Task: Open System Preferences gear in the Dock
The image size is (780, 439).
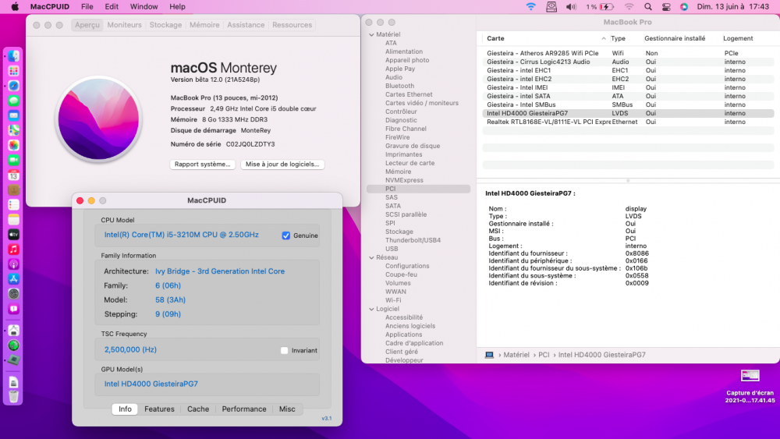Action: 13,294
